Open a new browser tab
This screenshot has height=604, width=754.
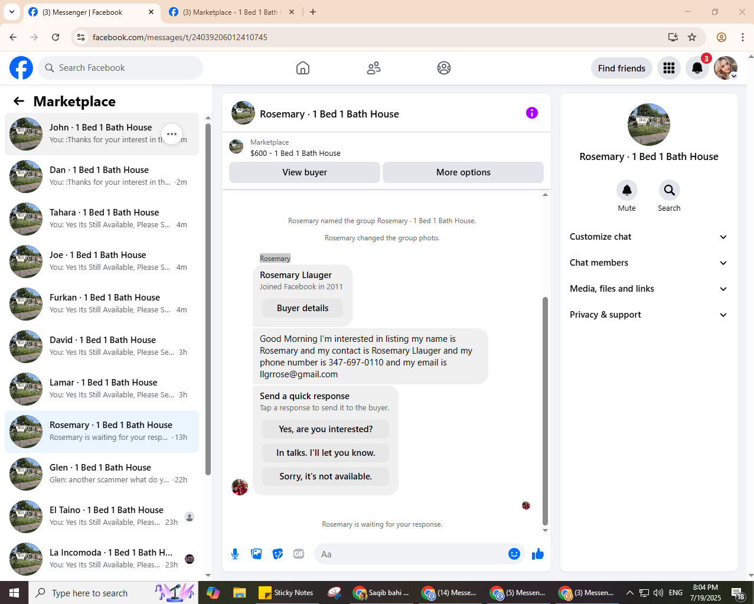pyautogui.click(x=313, y=12)
